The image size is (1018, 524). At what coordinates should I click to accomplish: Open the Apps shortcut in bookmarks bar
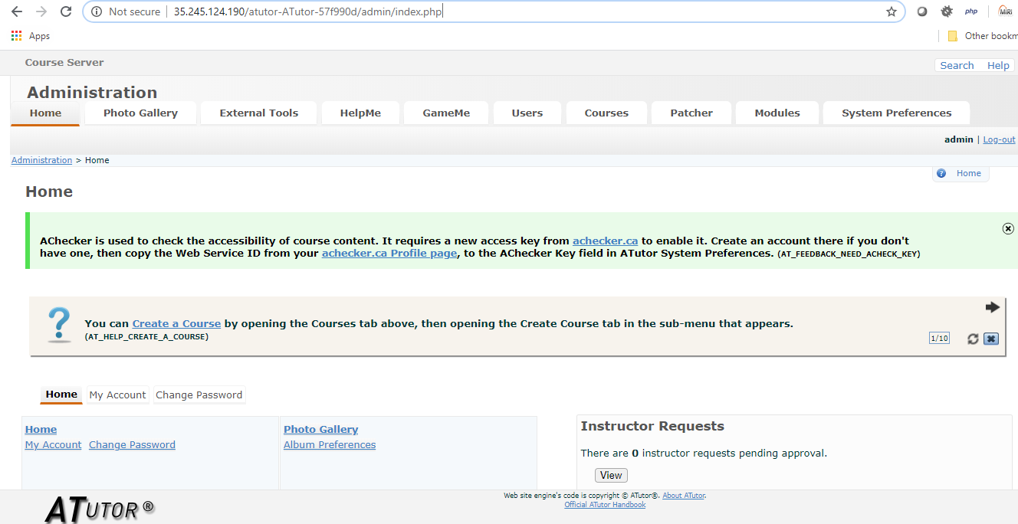coord(31,36)
